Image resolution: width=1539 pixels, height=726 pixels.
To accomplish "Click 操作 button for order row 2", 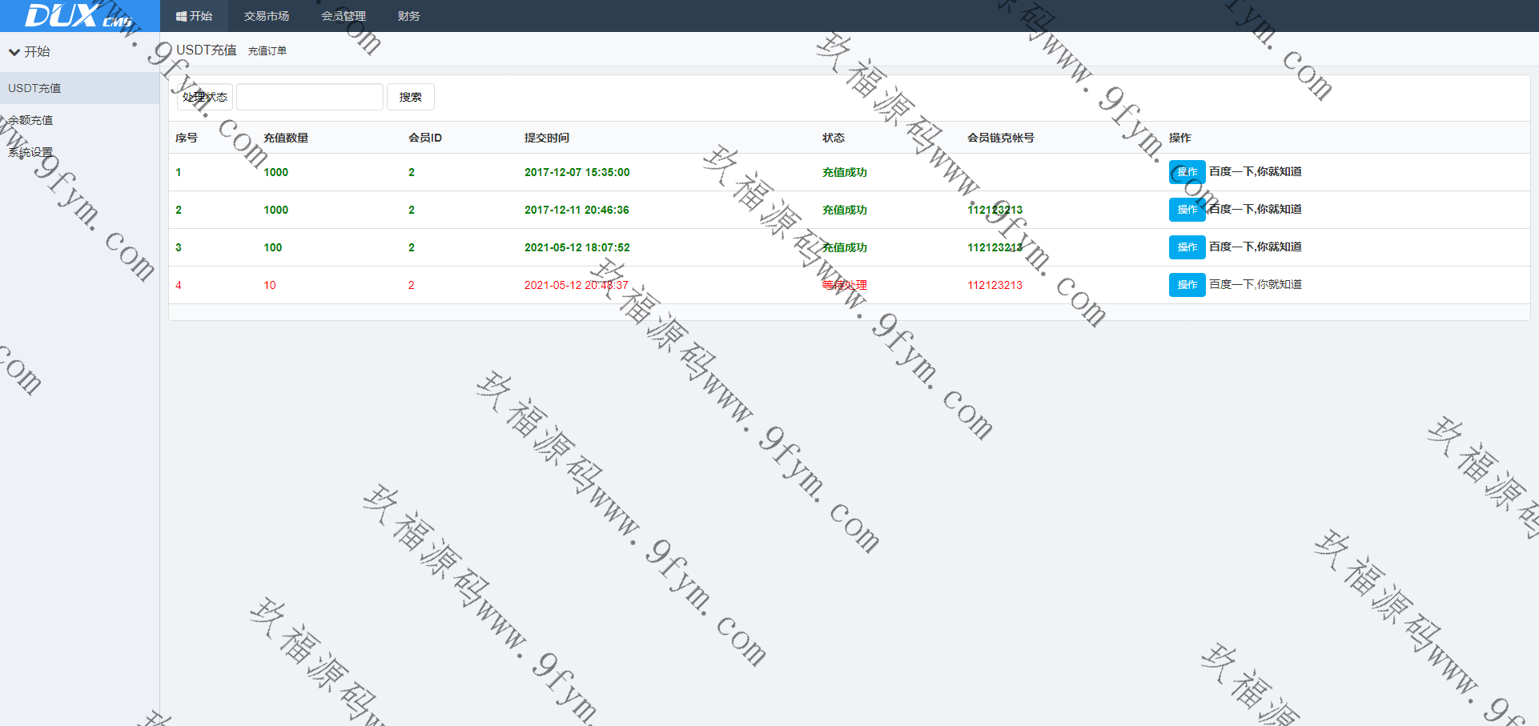I will coord(1187,210).
